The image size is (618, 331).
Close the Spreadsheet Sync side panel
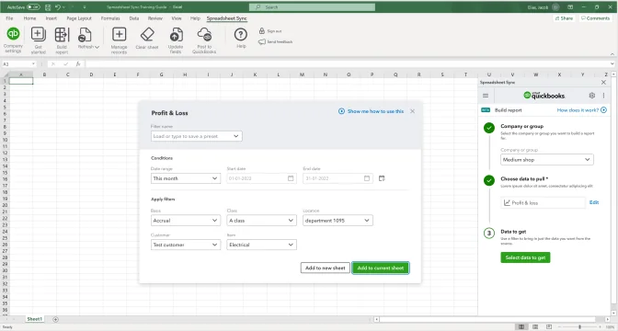[604, 83]
